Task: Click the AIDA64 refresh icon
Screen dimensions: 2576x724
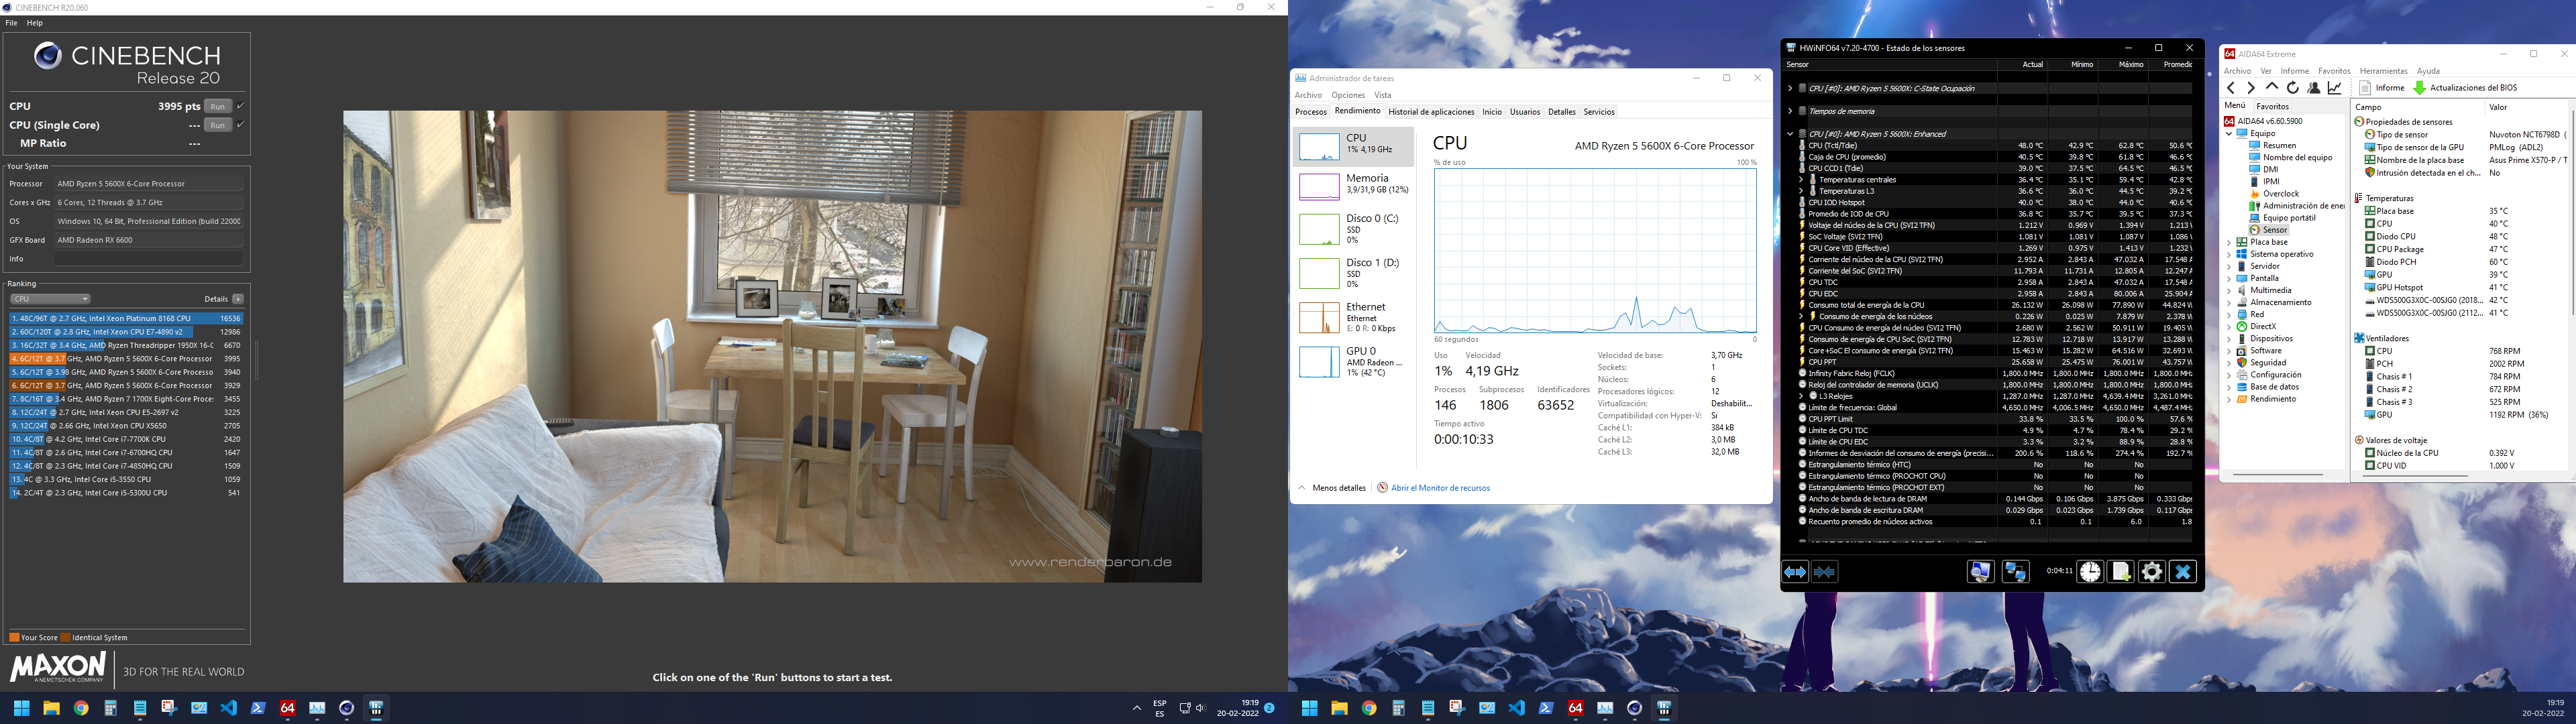Action: point(2293,88)
